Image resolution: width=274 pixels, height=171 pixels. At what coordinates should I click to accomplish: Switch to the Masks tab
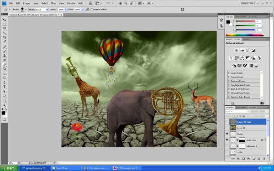[246, 39]
